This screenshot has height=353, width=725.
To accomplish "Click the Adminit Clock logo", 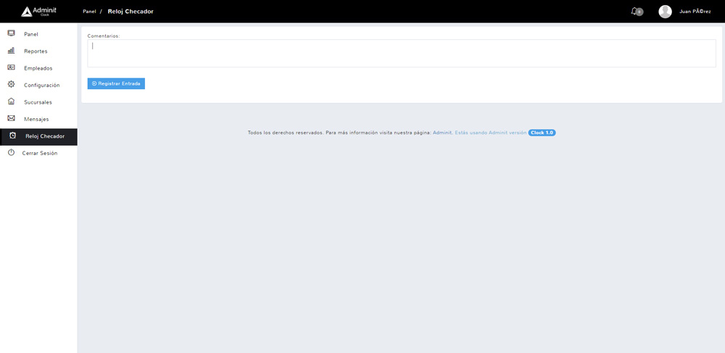I will (38, 12).
